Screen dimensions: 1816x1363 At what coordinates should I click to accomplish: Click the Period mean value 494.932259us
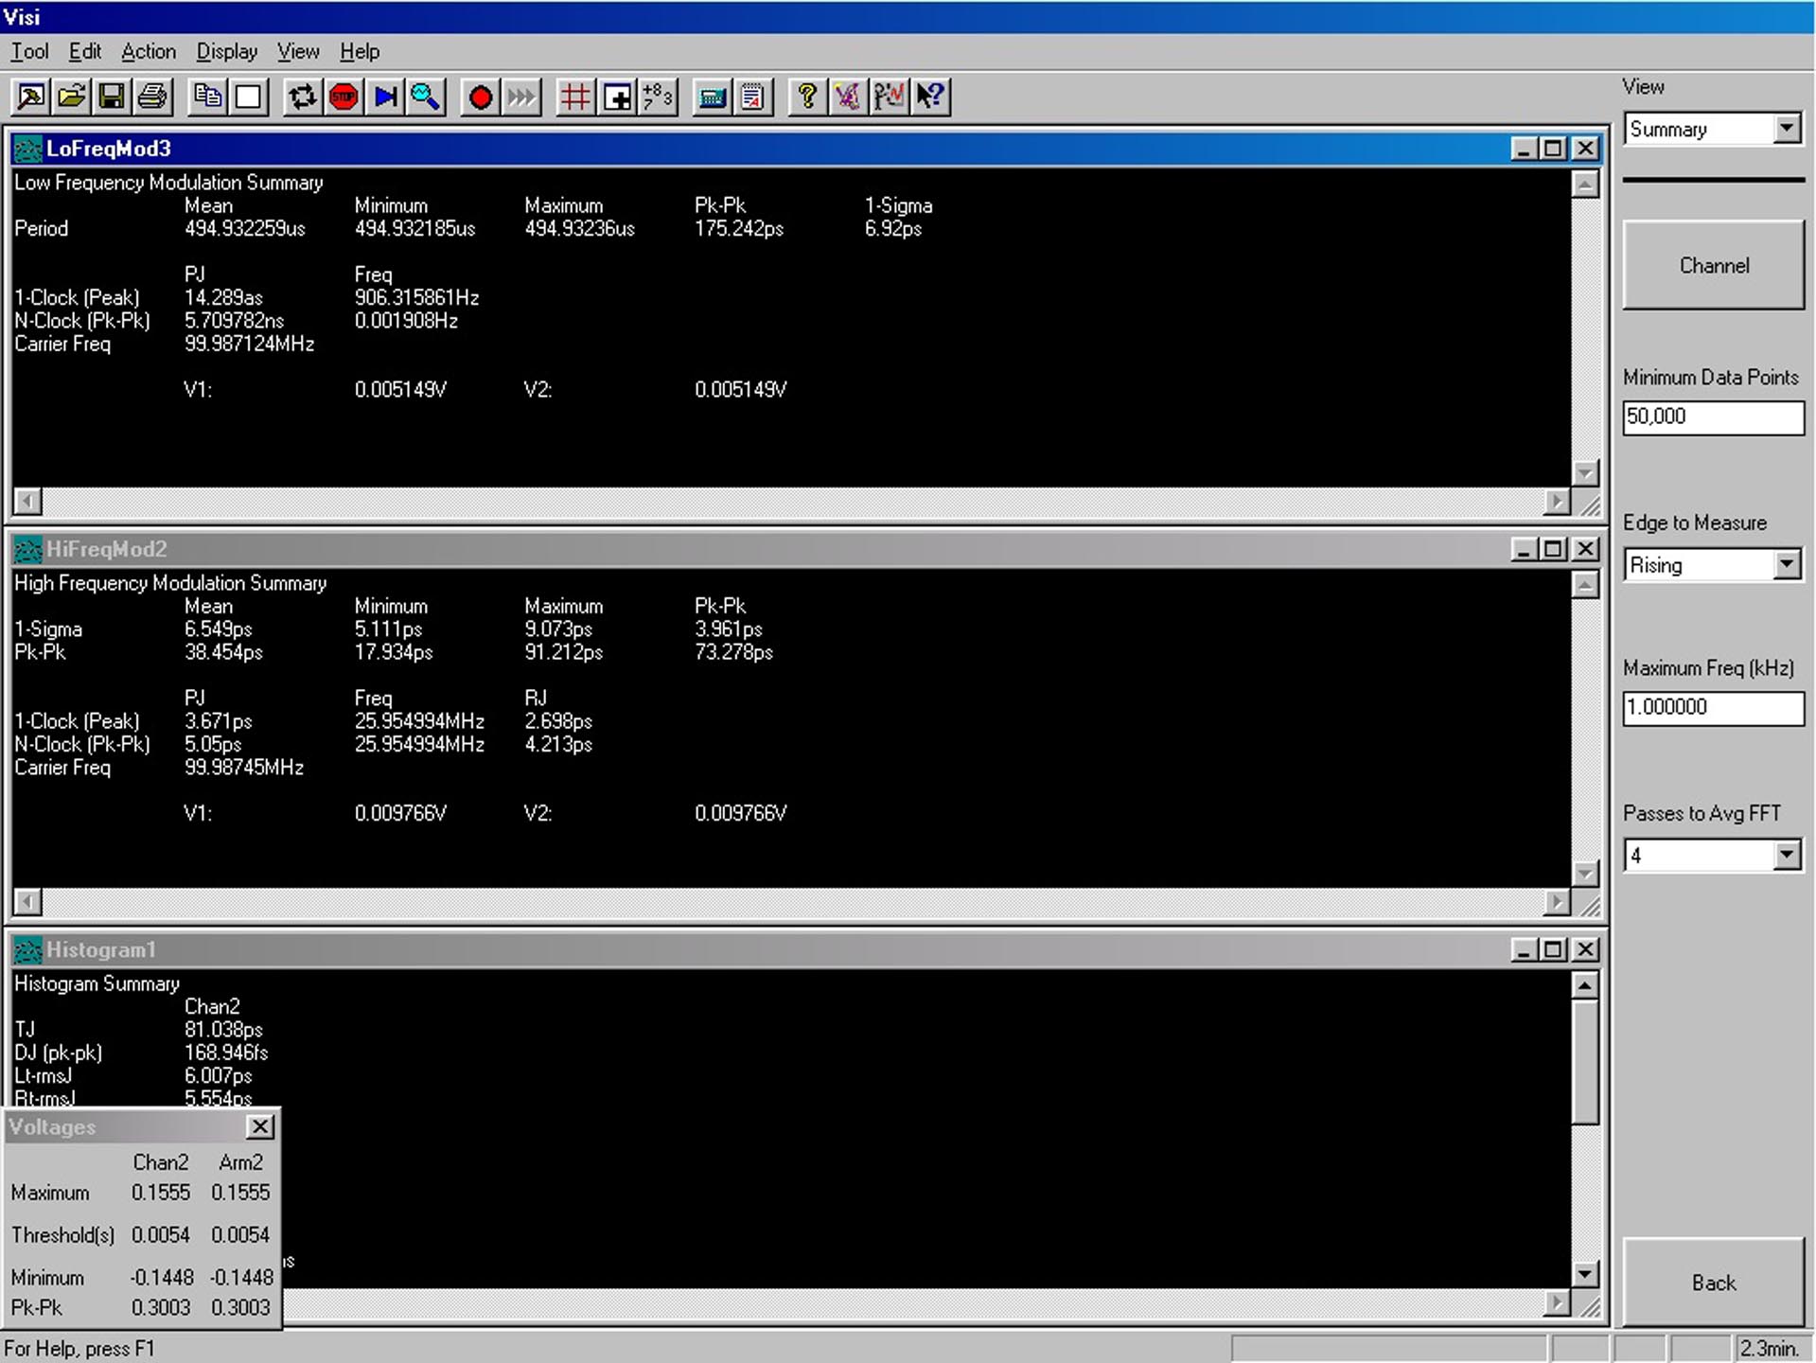(244, 229)
